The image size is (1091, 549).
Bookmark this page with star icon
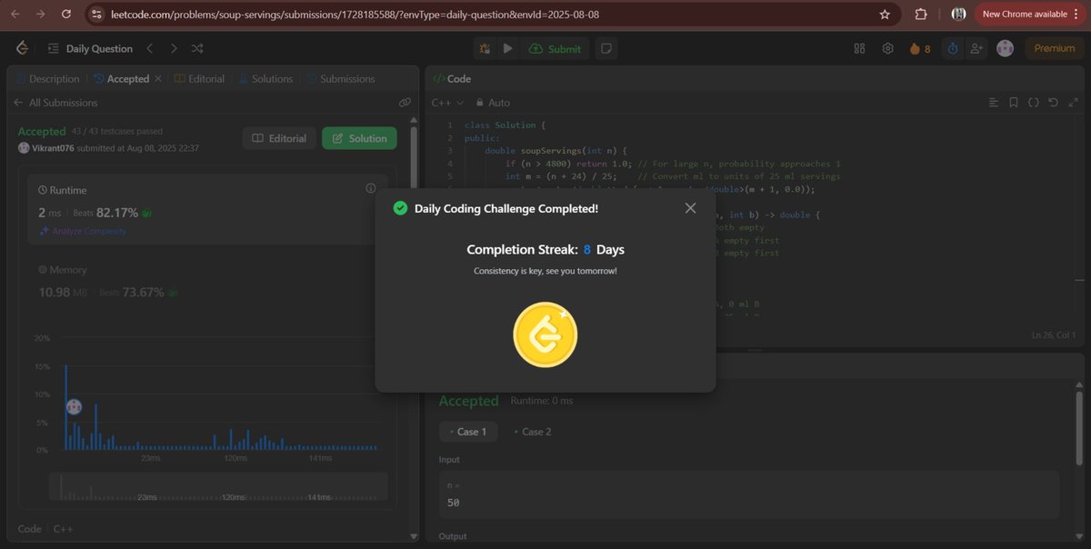pyautogui.click(x=885, y=15)
